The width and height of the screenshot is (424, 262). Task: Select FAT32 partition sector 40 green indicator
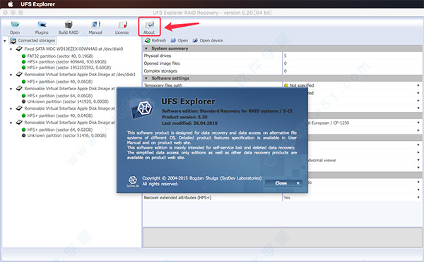(23, 56)
